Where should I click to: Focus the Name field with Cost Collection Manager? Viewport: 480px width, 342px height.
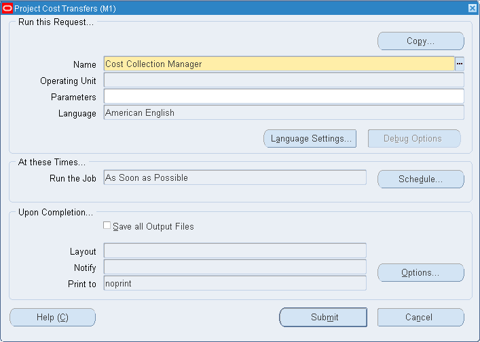(x=278, y=64)
